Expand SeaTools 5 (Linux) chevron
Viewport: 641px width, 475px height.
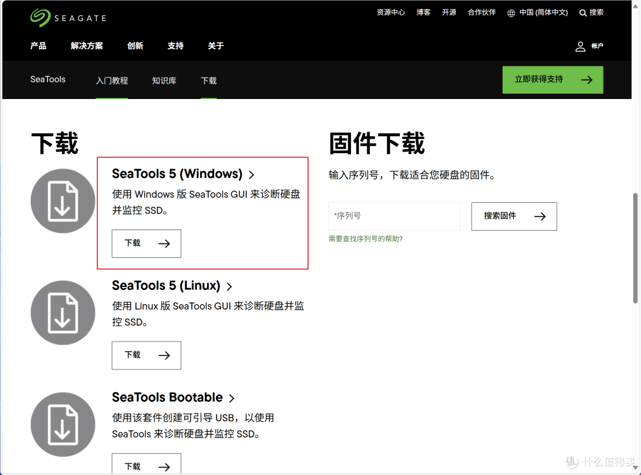pos(229,286)
